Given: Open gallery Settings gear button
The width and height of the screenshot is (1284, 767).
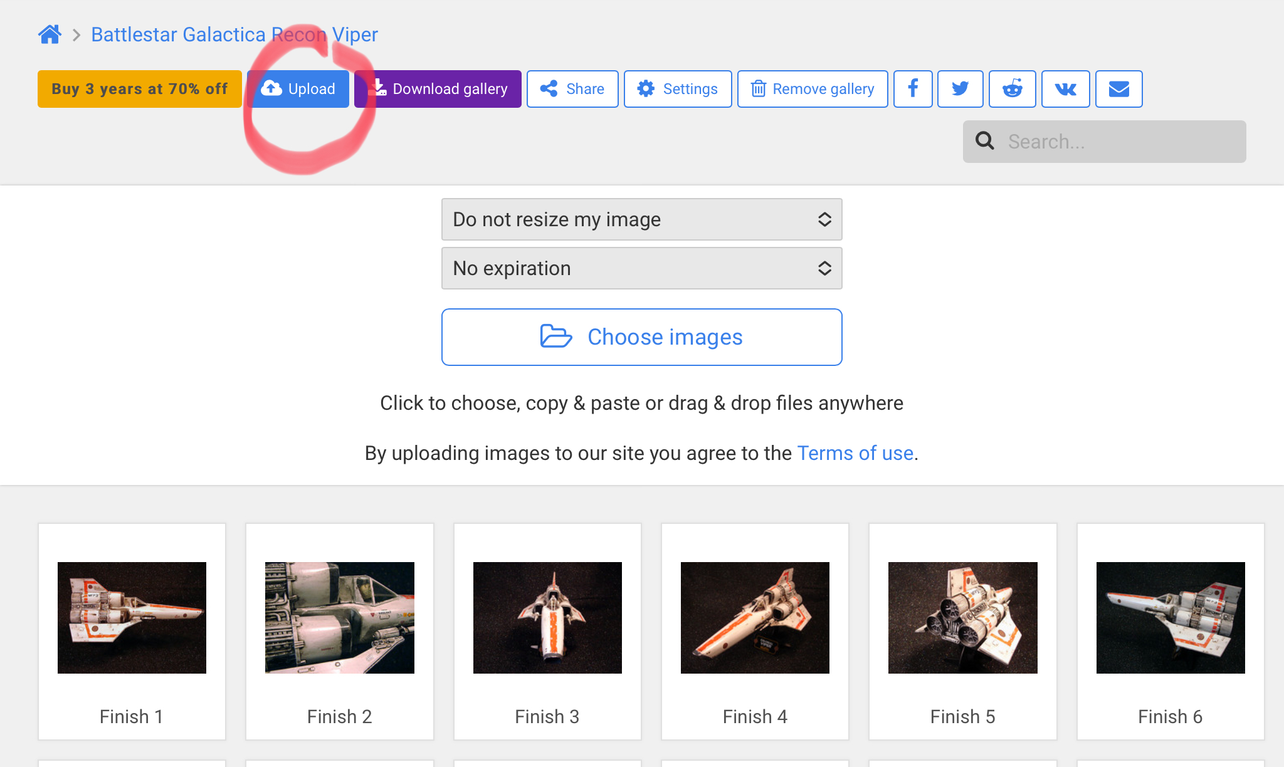Looking at the screenshot, I should 678,89.
